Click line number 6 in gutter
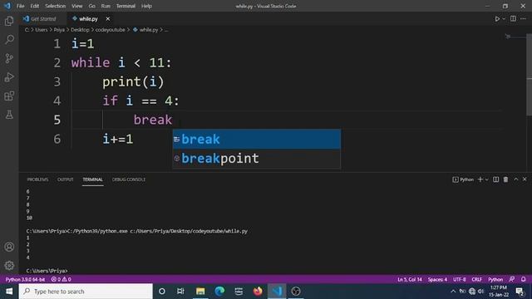 (57, 139)
